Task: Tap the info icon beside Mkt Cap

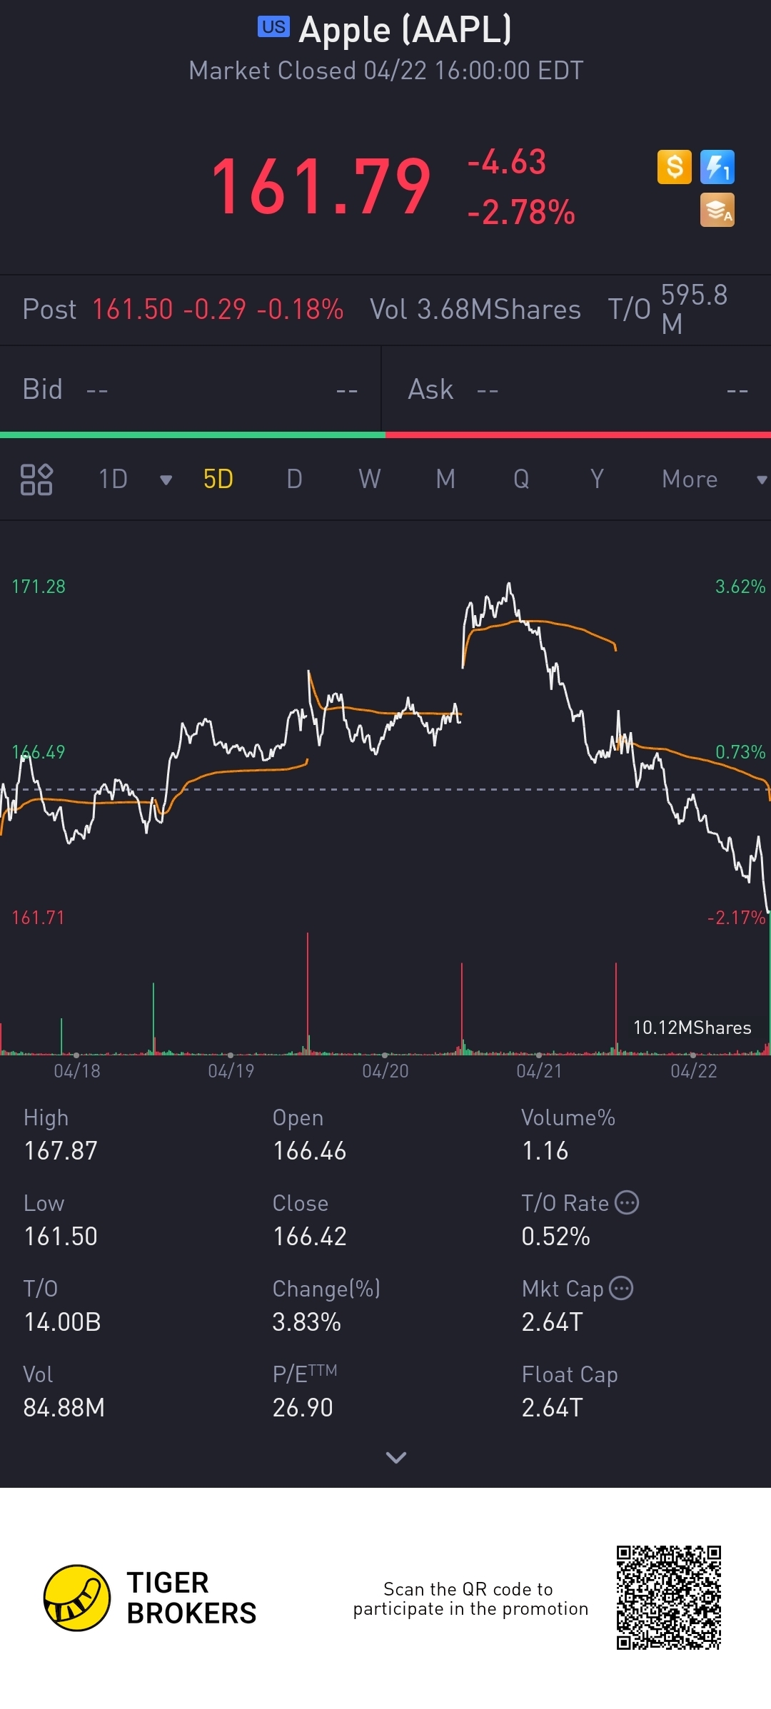Action: click(621, 1288)
